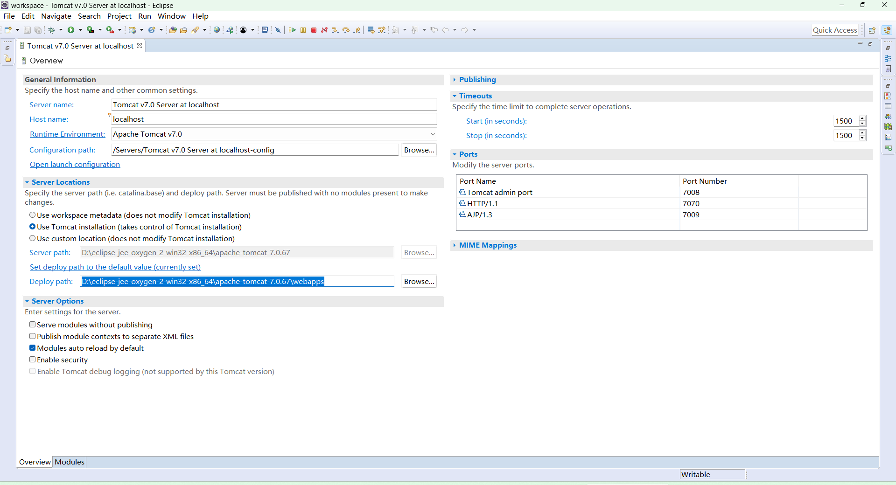Expand the MIME Mappings section

coord(454,245)
